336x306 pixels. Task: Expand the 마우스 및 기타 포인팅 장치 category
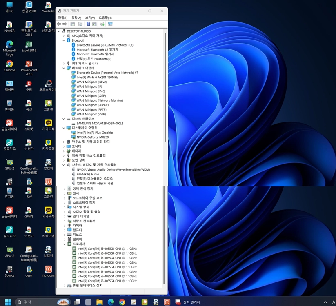coord(64,142)
